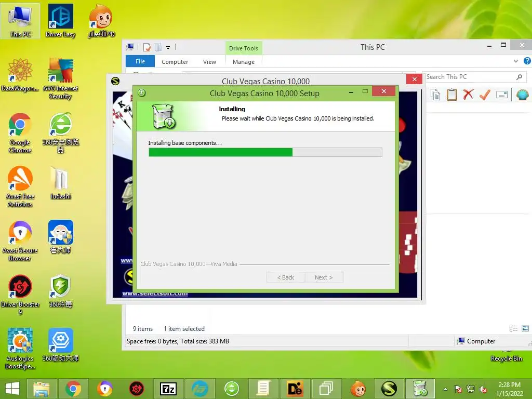Click the setup installer icon in the Setup title bar
Image resolution: width=532 pixels, height=399 pixels.
141,92
